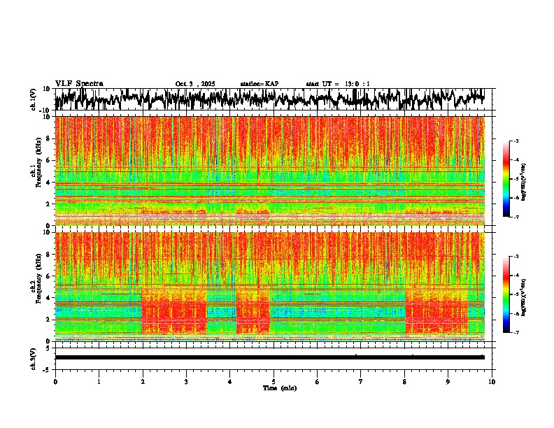Click time-axis tick label "7"
The image size is (554, 428).
361,382
